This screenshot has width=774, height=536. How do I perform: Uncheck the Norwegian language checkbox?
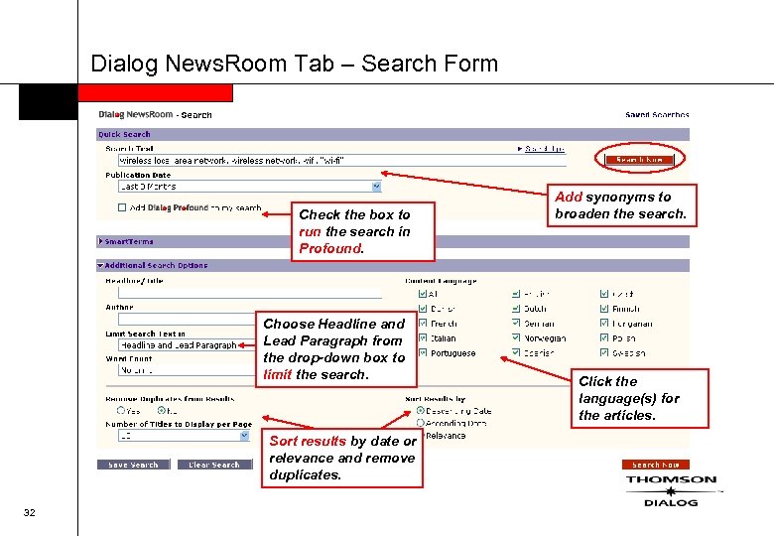516,337
